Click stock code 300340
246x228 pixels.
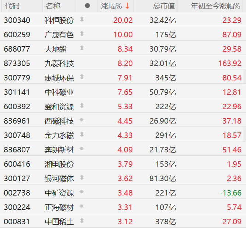tap(17, 20)
